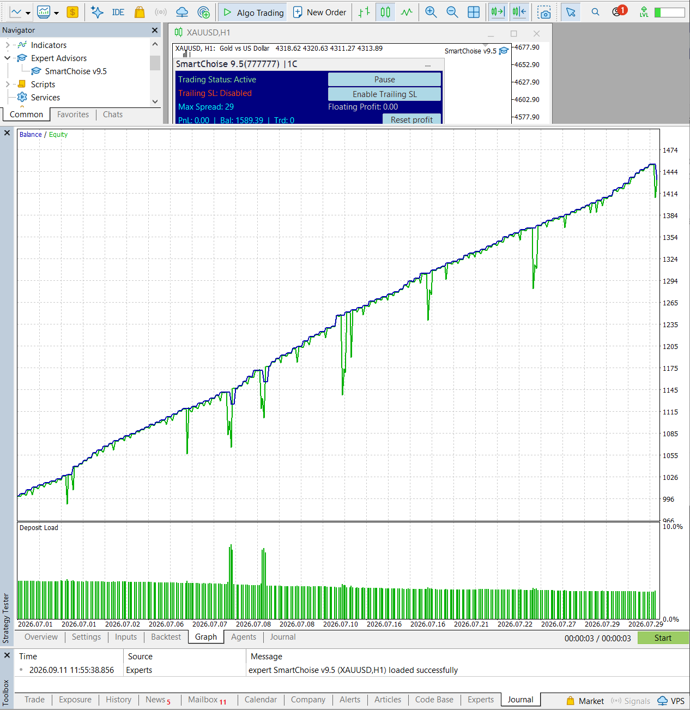
Task: Open the Market shopping bag icon in toolbar
Action: pyautogui.click(x=140, y=12)
